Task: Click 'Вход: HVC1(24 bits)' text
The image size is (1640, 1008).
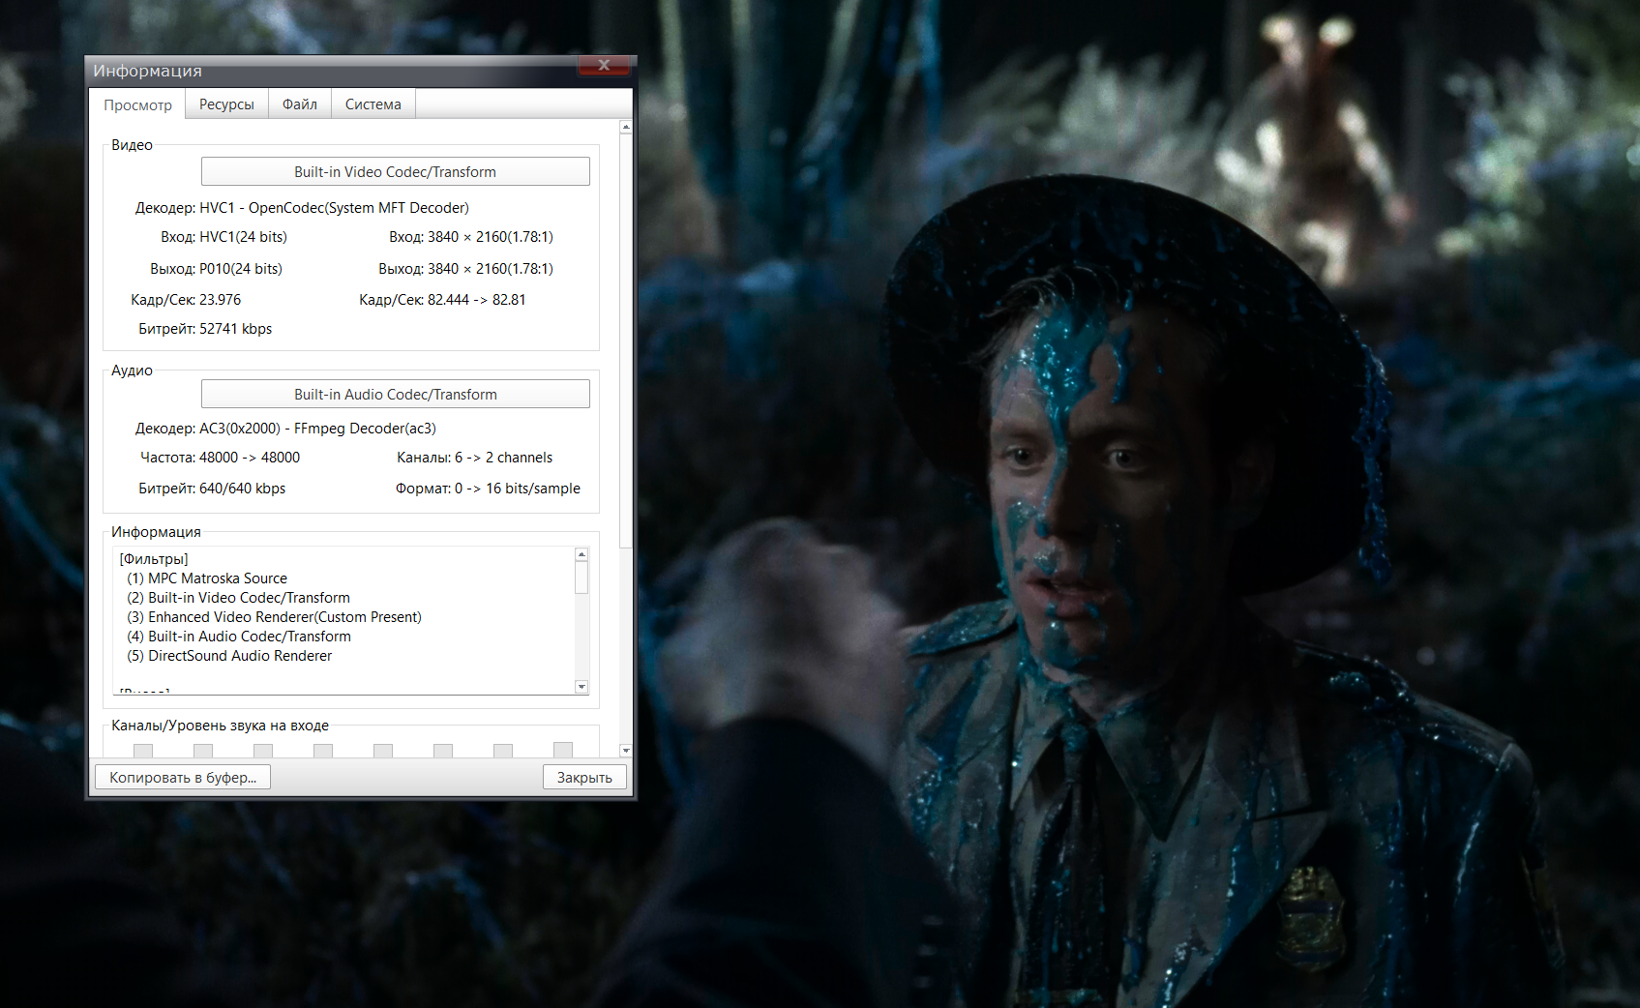Action: 224,237
